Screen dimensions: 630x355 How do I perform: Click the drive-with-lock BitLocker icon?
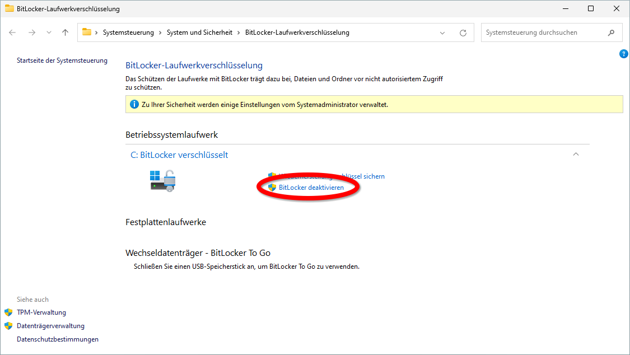[x=162, y=180]
